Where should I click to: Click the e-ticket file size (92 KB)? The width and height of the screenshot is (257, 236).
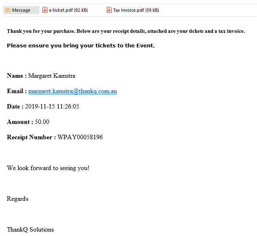point(81,10)
